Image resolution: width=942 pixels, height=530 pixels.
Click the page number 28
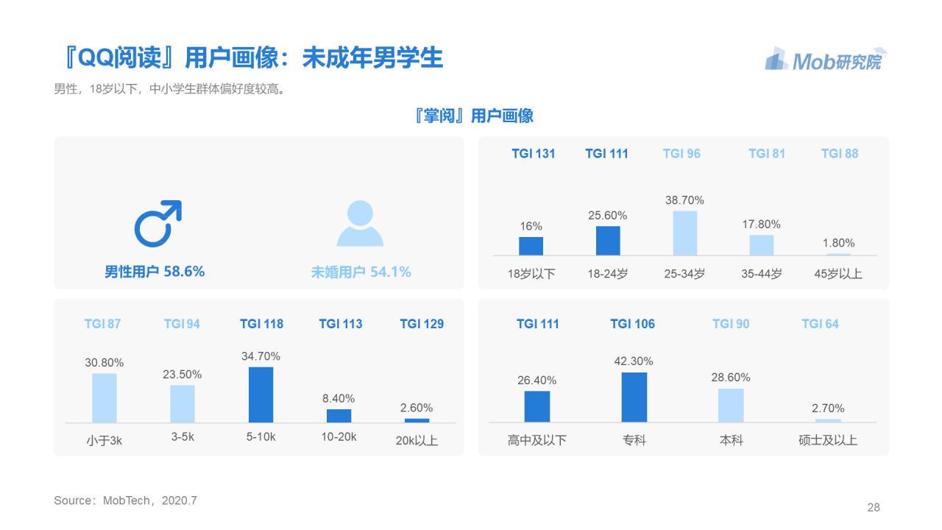click(x=874, y=507)
